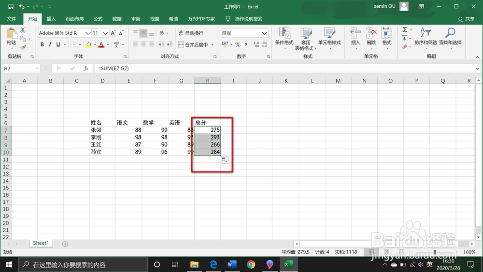Apply the yellow fill color bucket
This screenshot has width=483, height=272.
coord(88,44)
